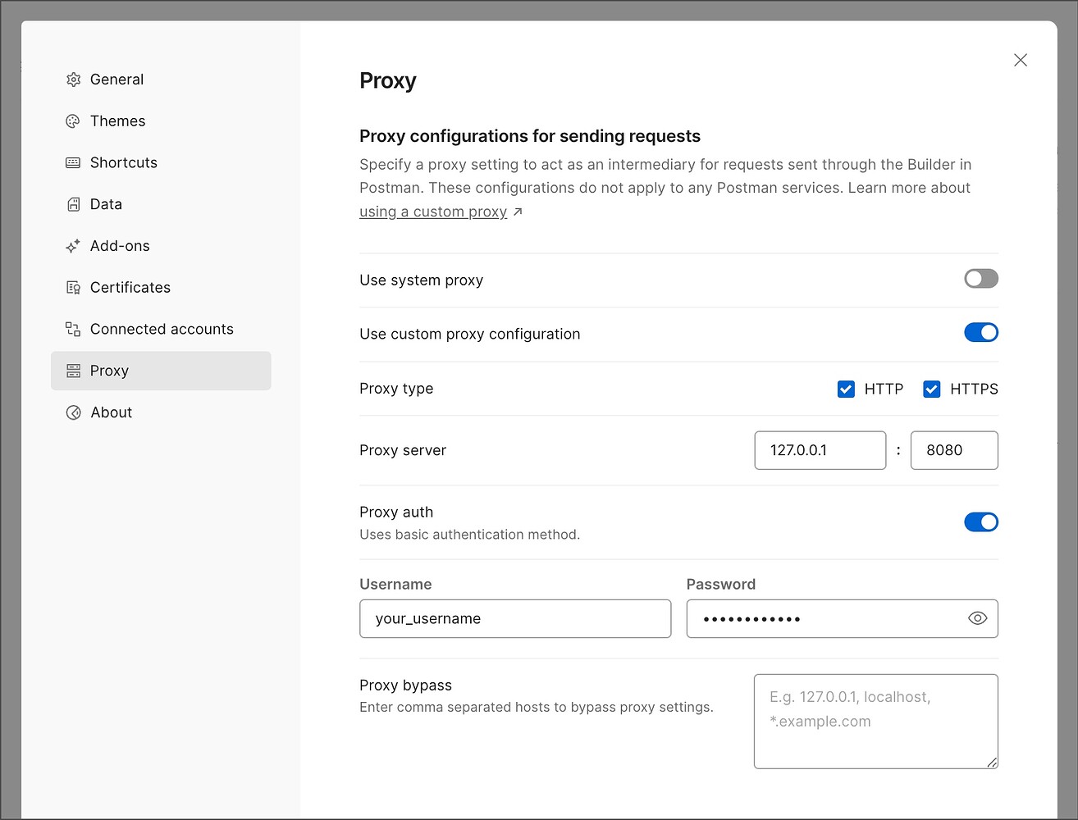1078x820 pixels.
Task: Open General settings via the gear icon
Action: (x=73, y=79)
